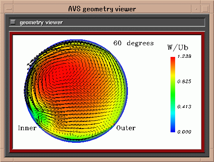Click the minimize dot button in title bar

tap(196, 9)
